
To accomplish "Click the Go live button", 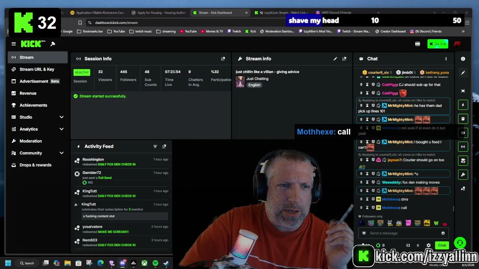I will click(x=438, y=44).
